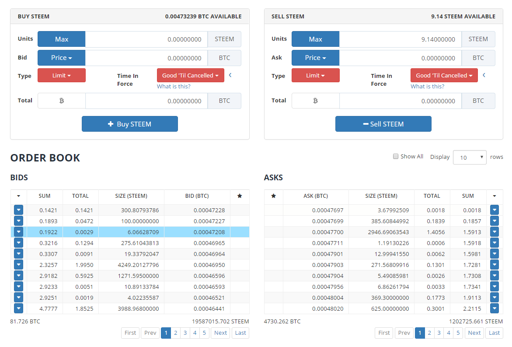The image size is (512, 347).
Task: Select ask size 2946.69063543 cell
Action: [x=381, y=232]
